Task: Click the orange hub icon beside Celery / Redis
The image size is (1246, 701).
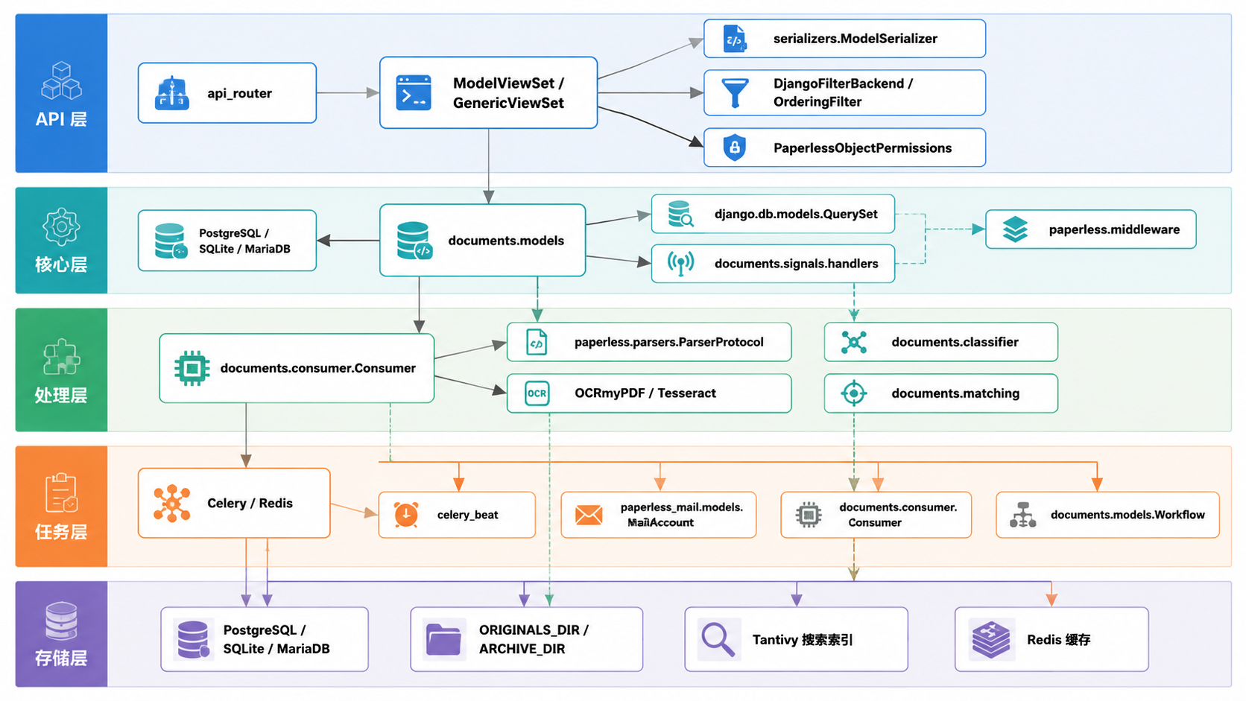Action: click(x=172, y=504)
